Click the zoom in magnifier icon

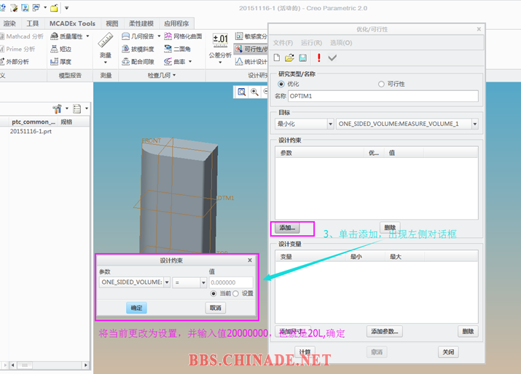(x=254, y=92)
